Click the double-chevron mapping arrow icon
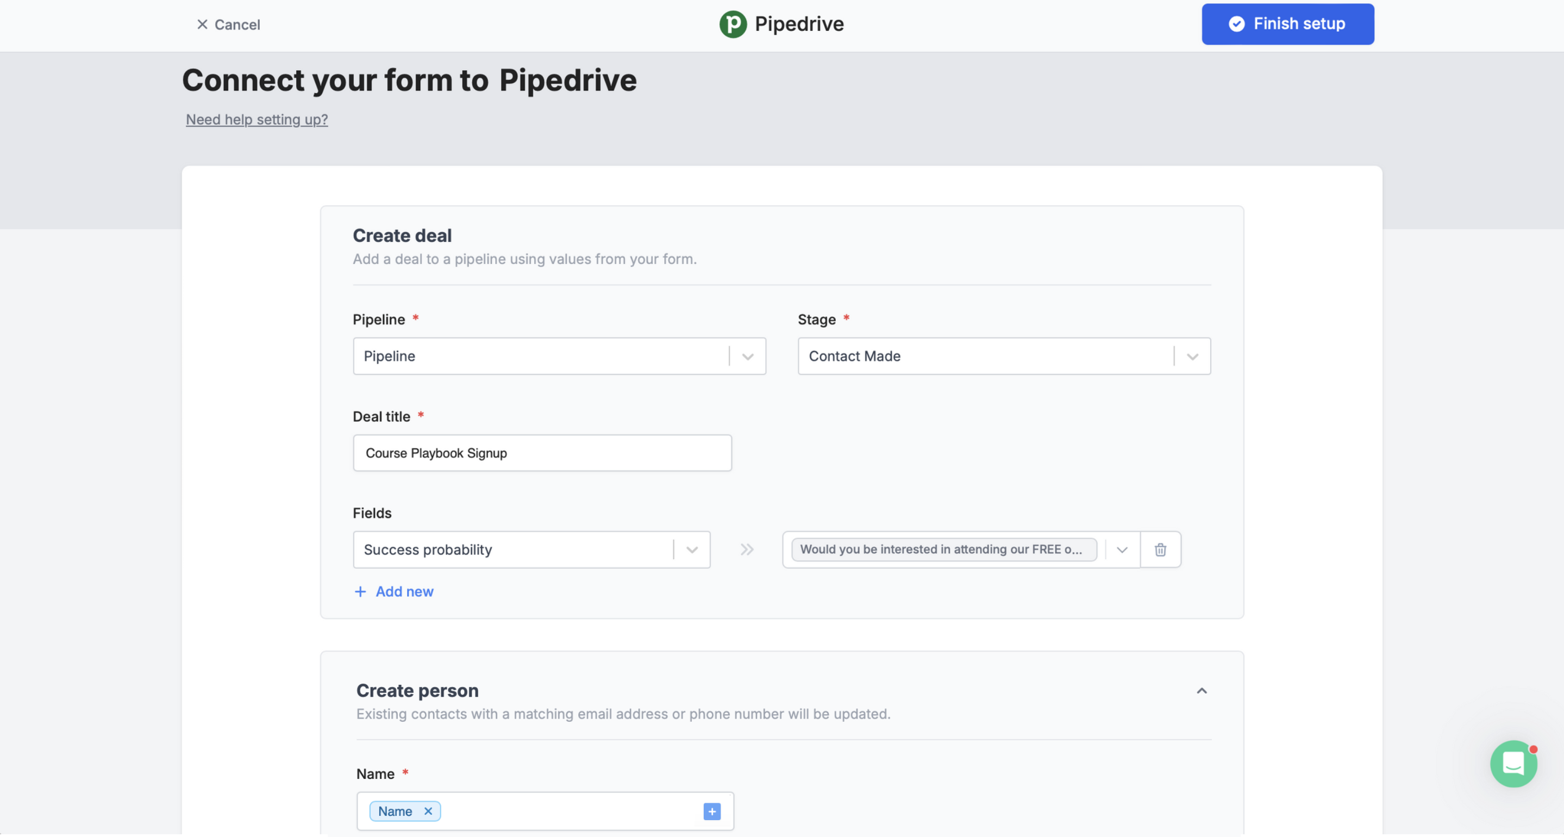Screen dimensions: 1564x837 tap(747, 549)
